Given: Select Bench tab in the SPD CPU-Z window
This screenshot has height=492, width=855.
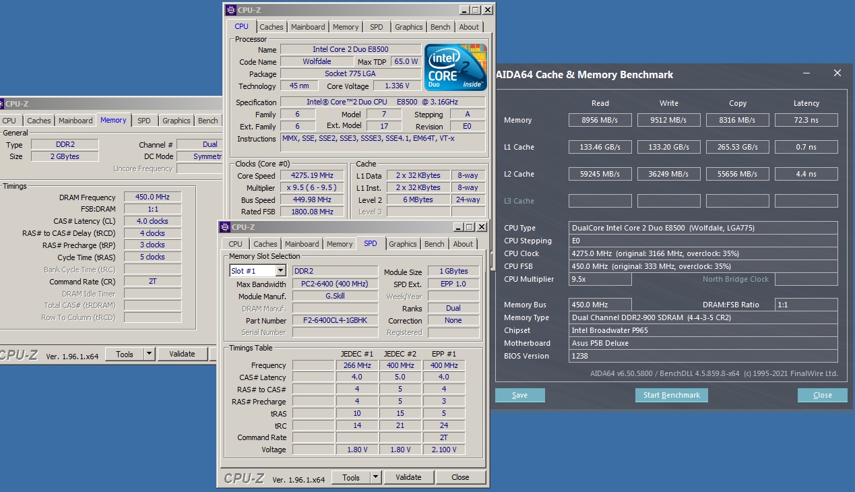Looking at the screenshot, I should point(435,244).
